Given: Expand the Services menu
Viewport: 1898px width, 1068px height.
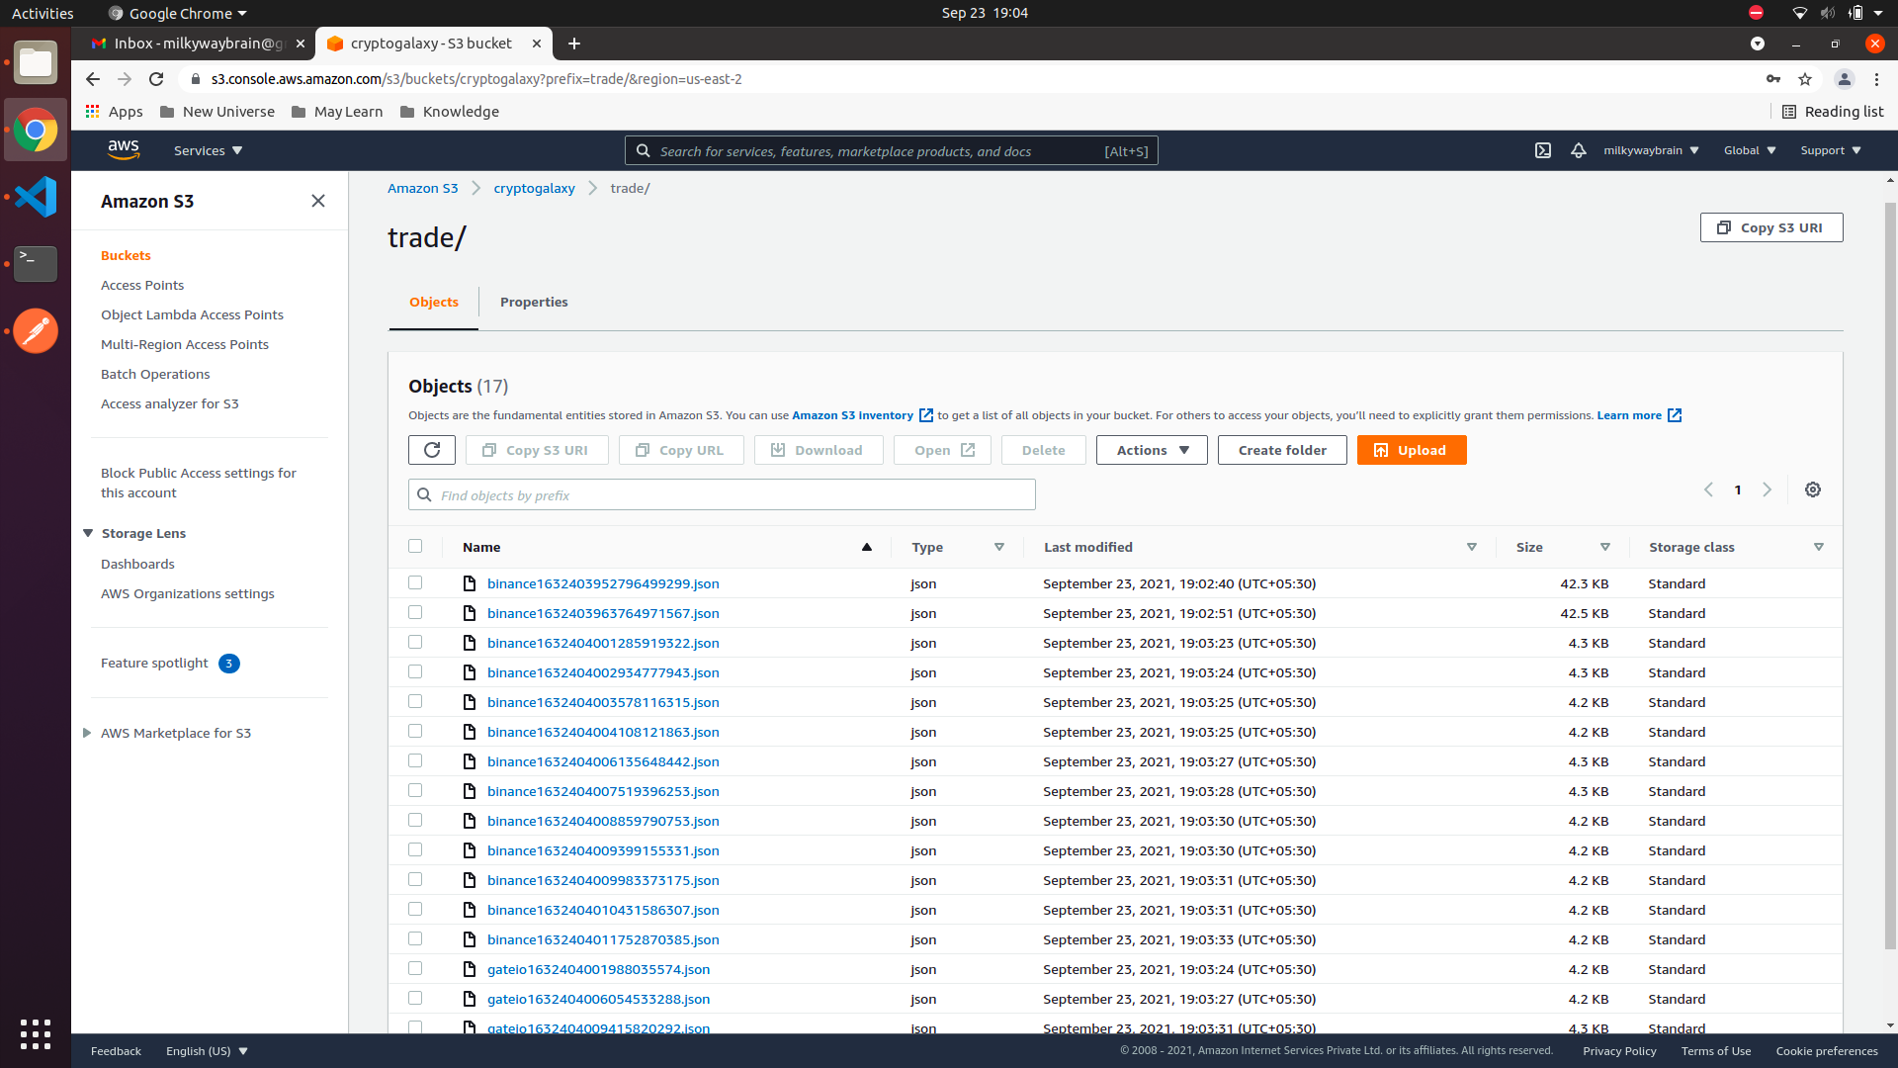Looking at the screenshot, I should (208, 150).
